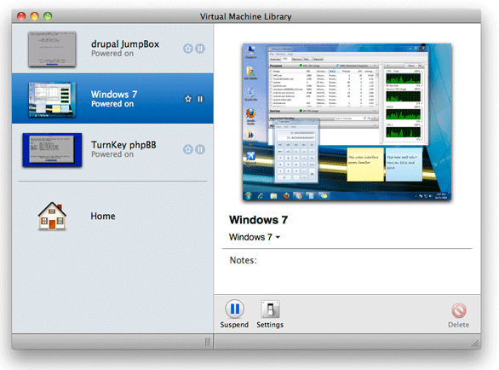Minimize the window with yellow button
The width and height of the screenshot is (499, 370).
[x=34, y=16]
